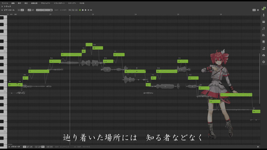This screenshot has height=150, width=267.
Task: Toggle loop playback button
Action: coord(73,10)
